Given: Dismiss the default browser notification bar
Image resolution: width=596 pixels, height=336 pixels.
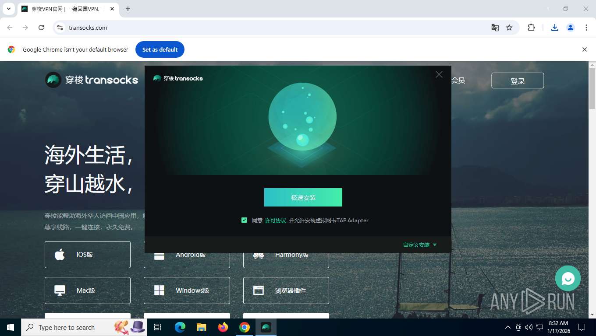Looking at the screenshot, I should click(x=584, y=49).
